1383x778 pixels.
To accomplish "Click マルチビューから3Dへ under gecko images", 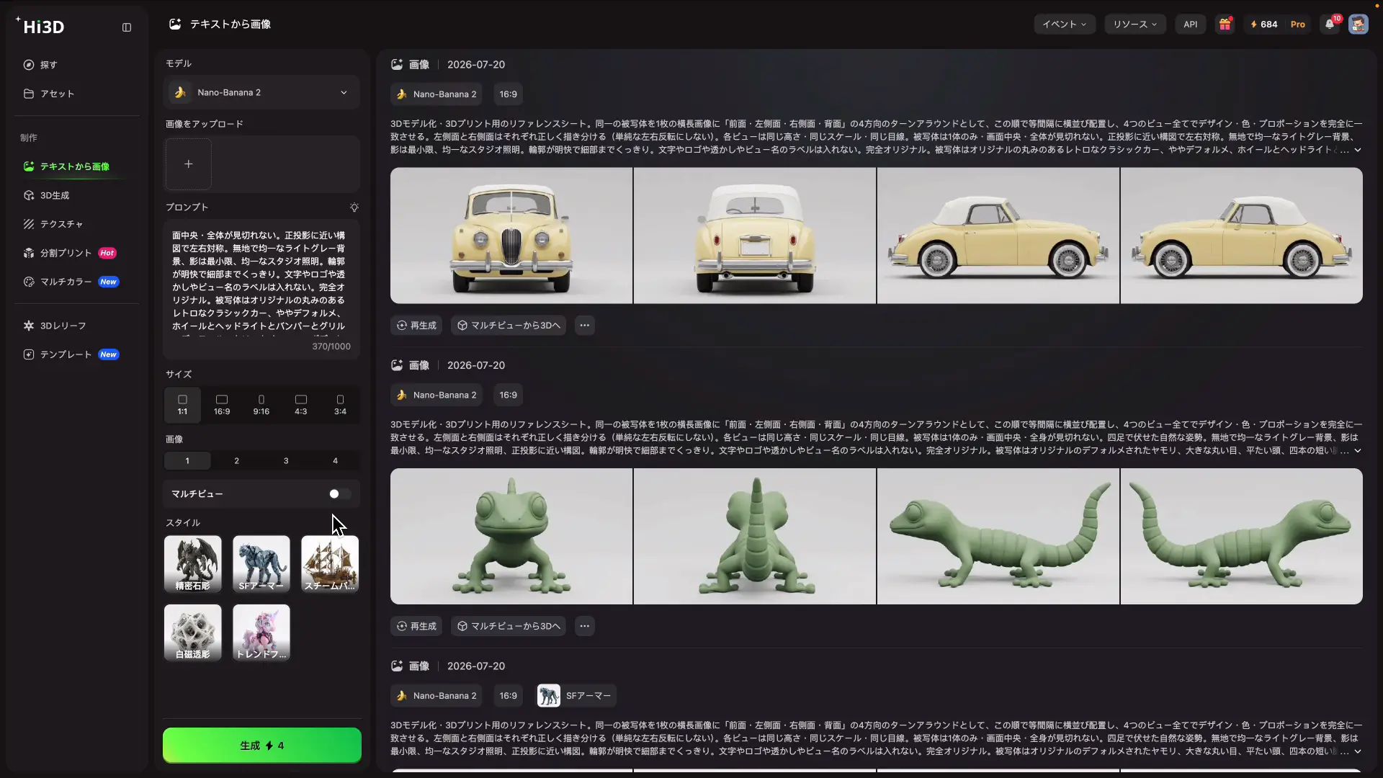I will [509, 627].
